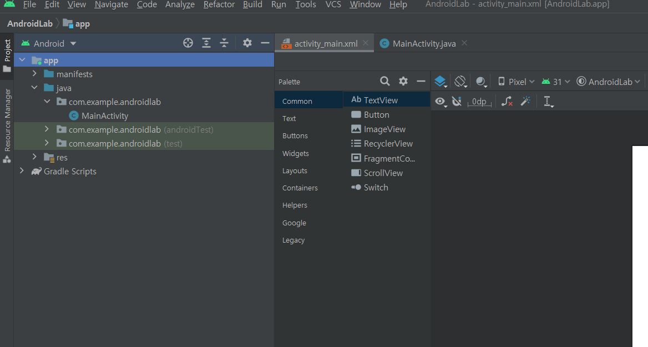Select the Common palette category

pos(308,101)
